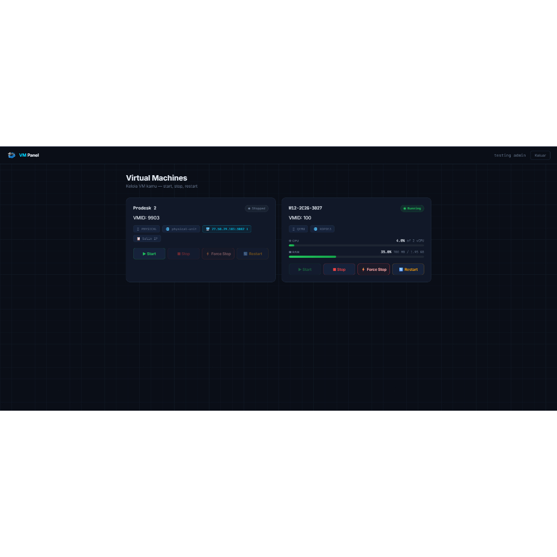Log out using the Keluar button
The height and width of the screenshot is (557, 557).
point(540,155)
